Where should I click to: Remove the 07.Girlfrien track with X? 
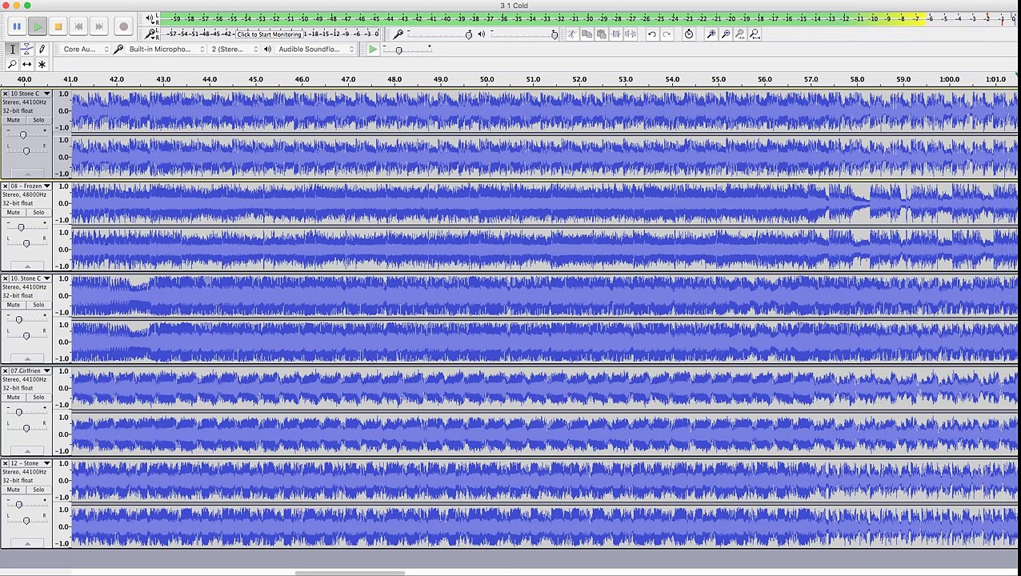(x=5, y=371)
